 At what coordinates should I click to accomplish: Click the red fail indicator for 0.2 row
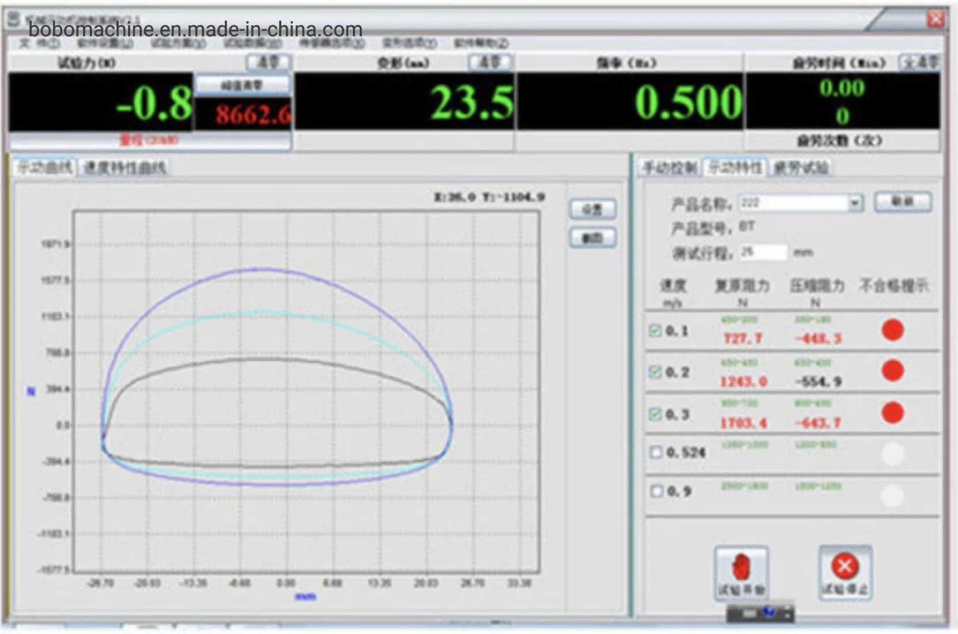tap(892, 371)
